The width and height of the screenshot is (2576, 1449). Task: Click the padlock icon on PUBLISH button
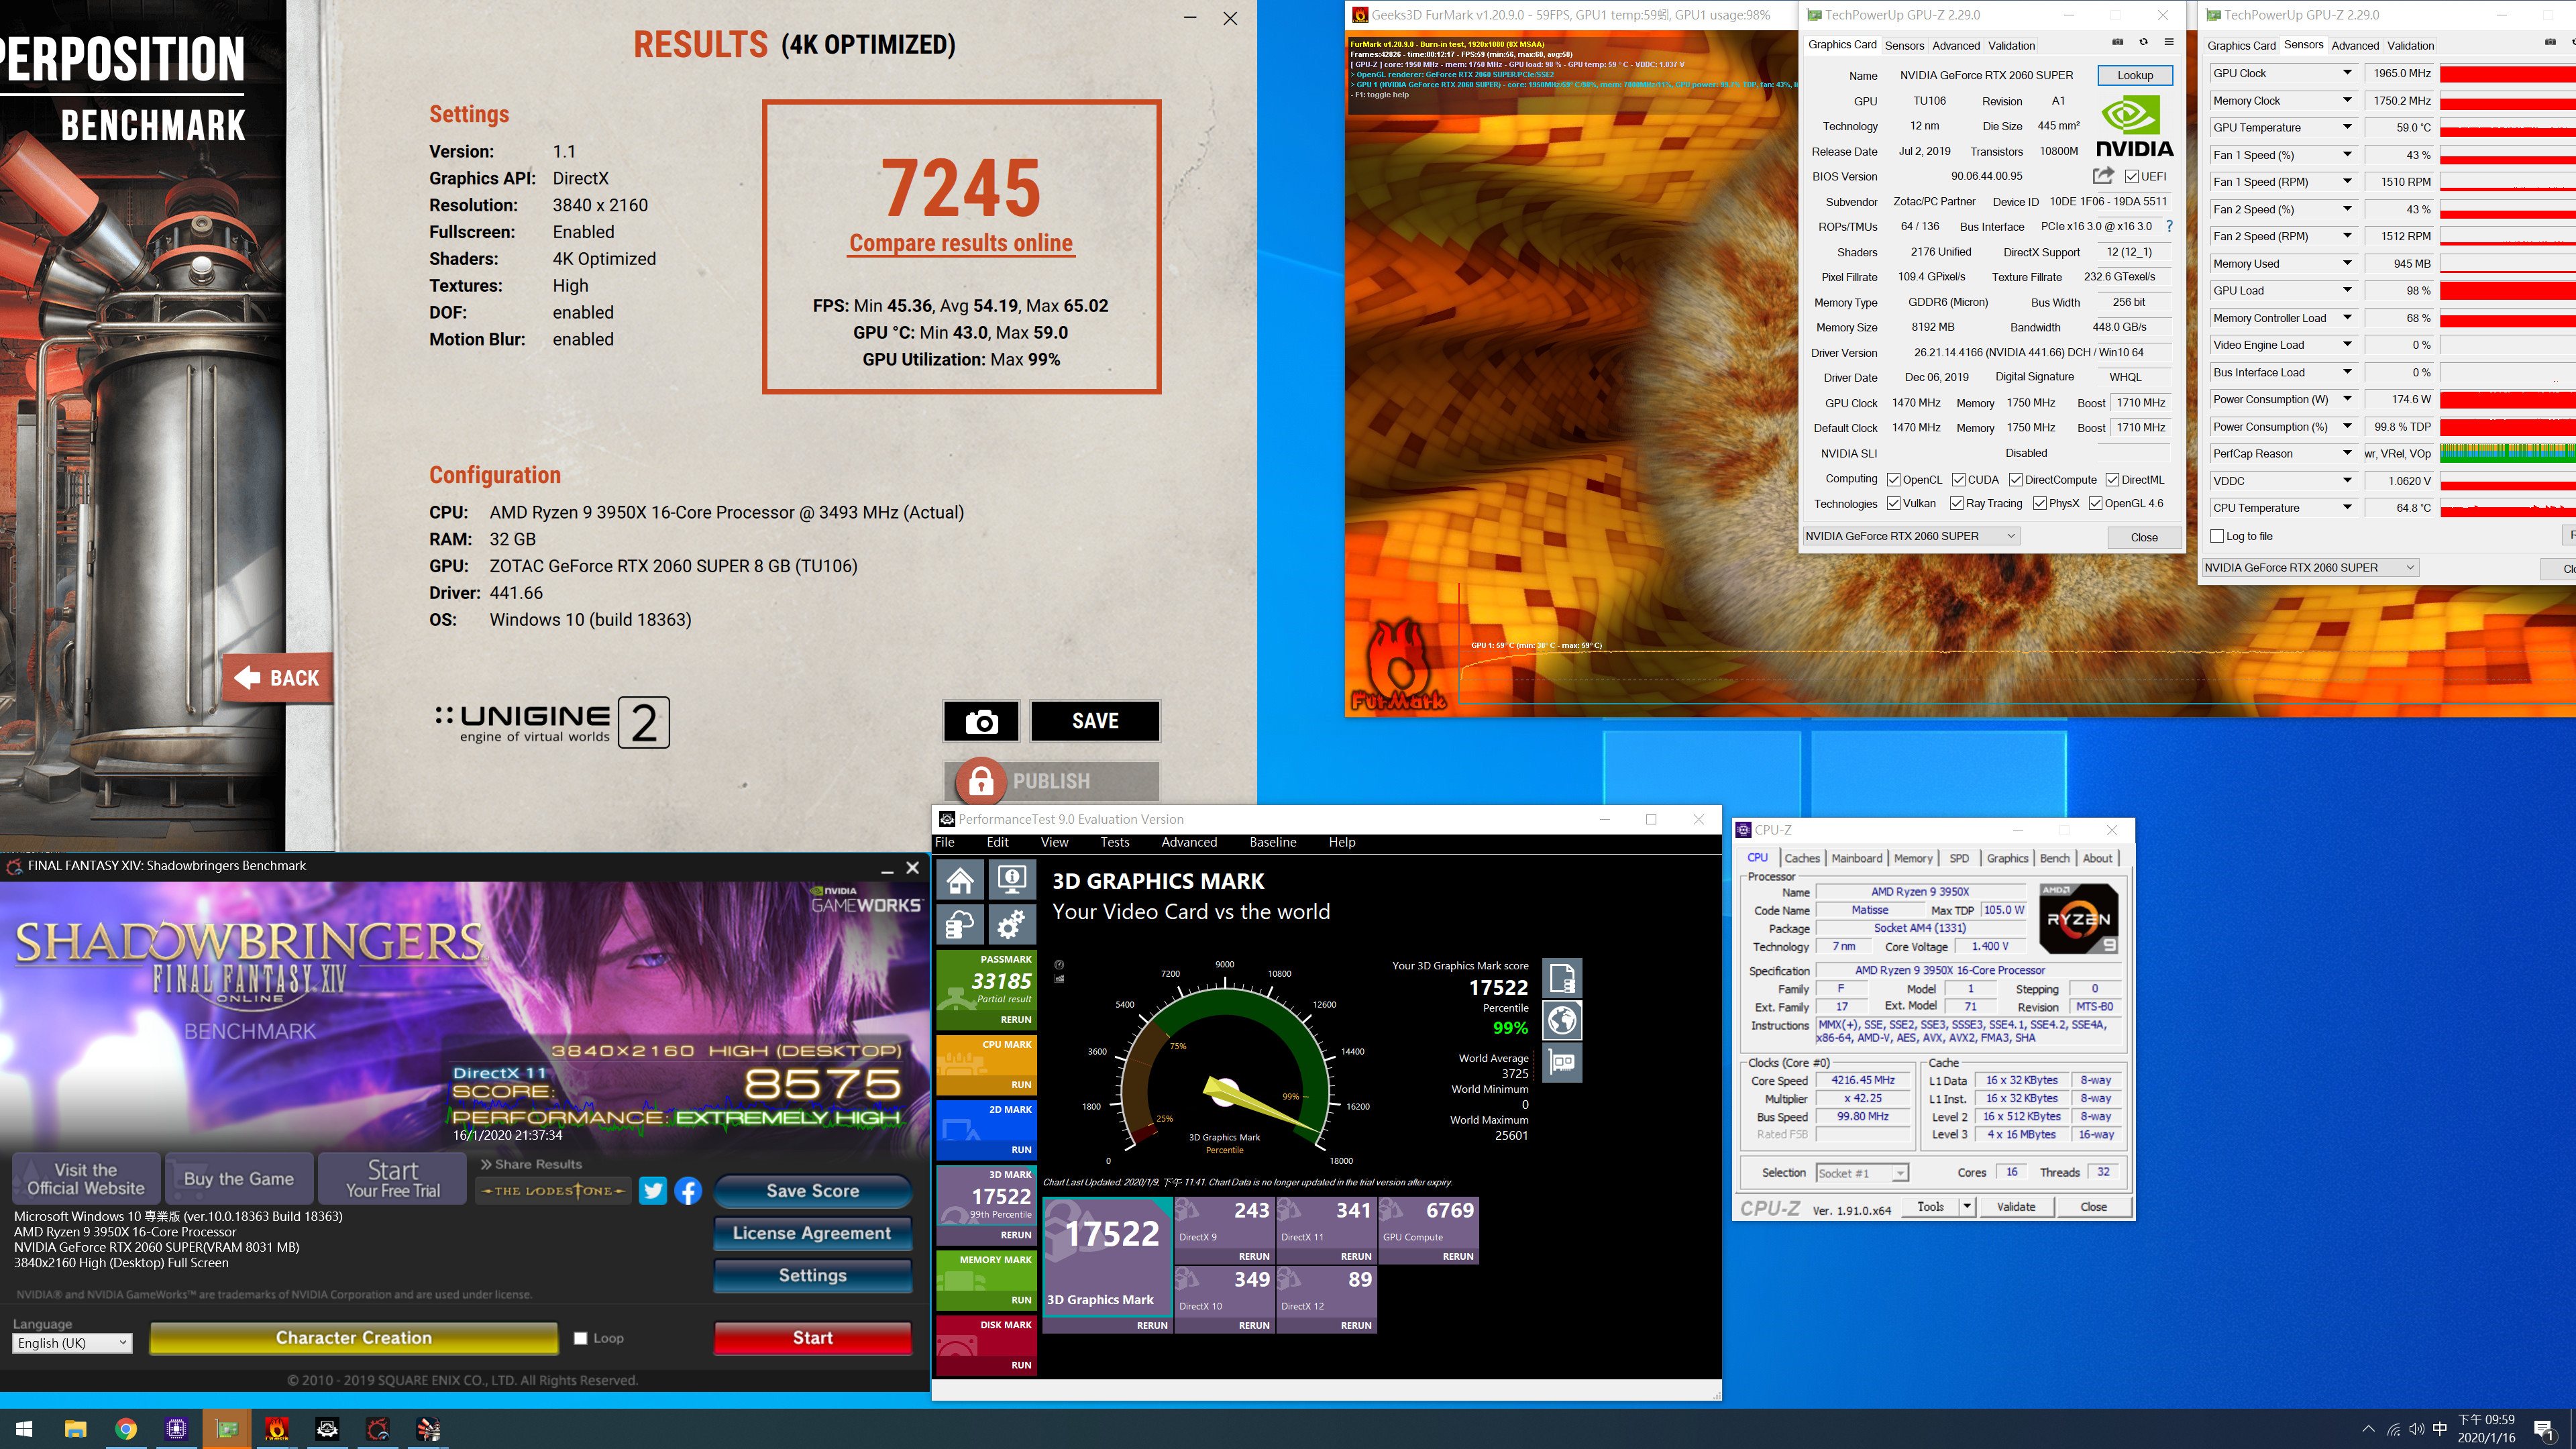tap(981, 781)
